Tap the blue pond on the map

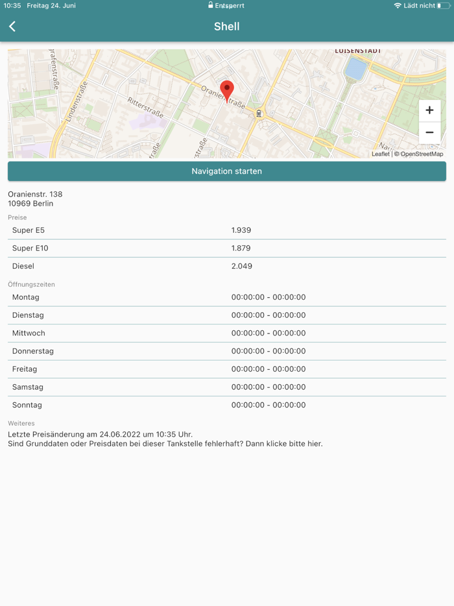356,68
